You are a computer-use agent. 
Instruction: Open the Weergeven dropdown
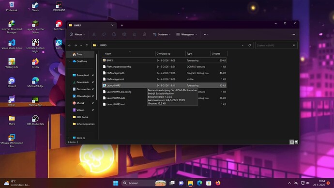coord(186,34)
